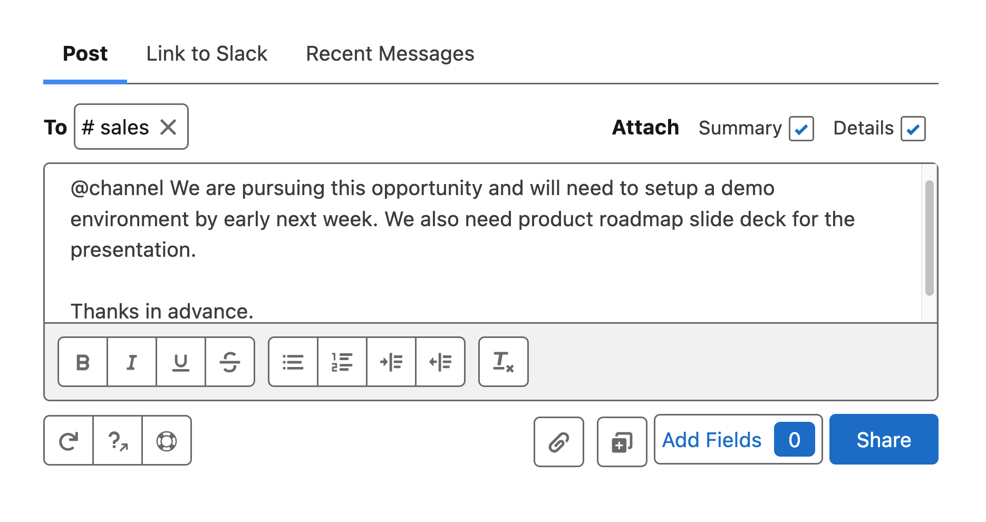Clear text formatting
This screenshot has width=986, height=522.
tap(504, 362)
